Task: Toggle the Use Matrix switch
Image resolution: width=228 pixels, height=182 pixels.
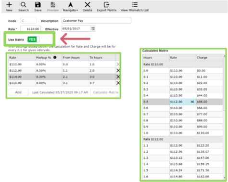Action: coord(33,39)
